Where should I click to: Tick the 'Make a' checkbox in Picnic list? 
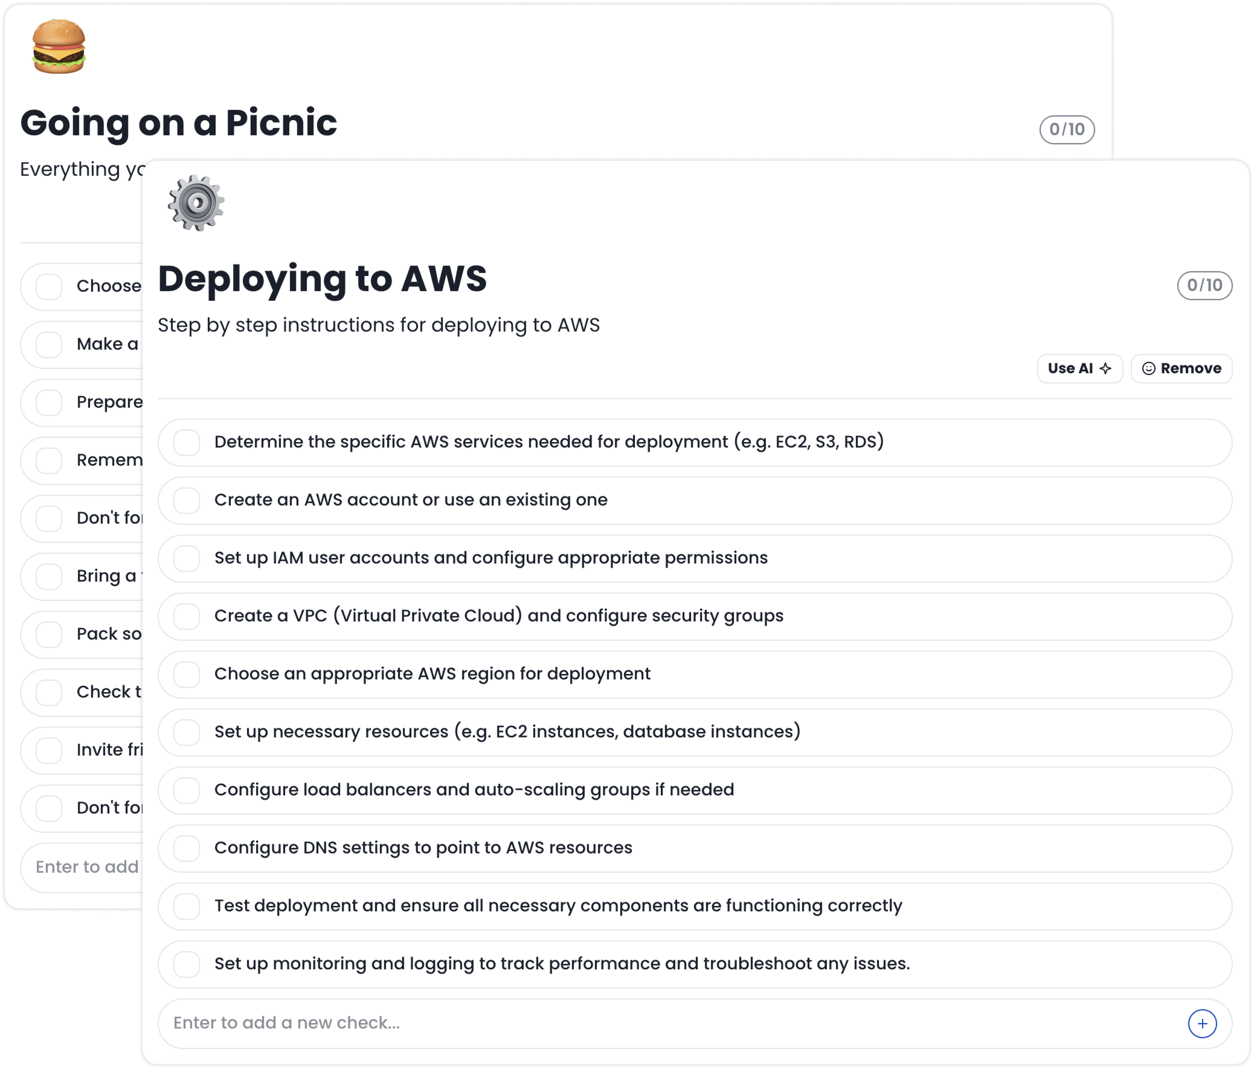point(49,344)
